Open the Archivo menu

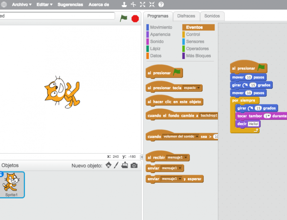(x=22, y=5)
